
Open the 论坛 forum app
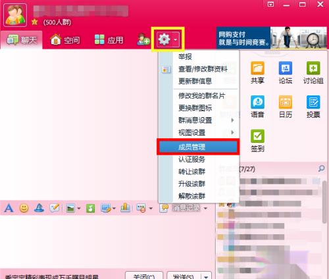tap(286, 72)
